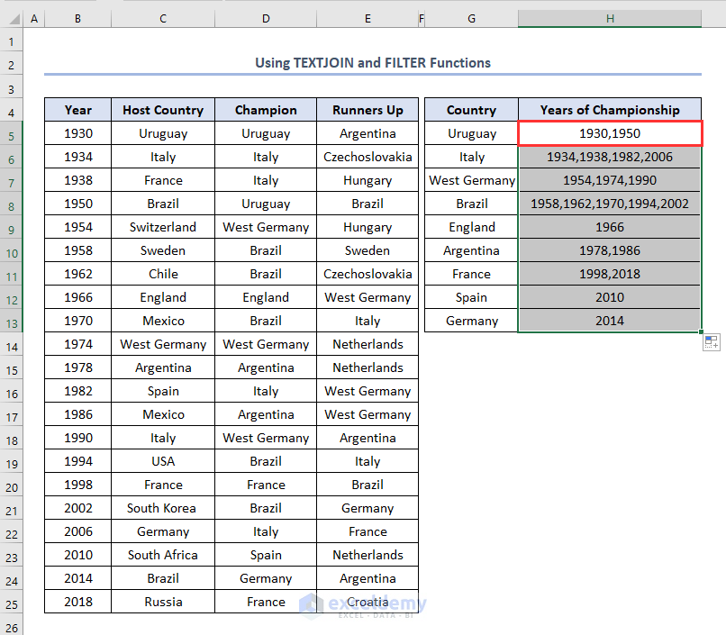Click the fill handle of the selected range

(x=701, y=331)
